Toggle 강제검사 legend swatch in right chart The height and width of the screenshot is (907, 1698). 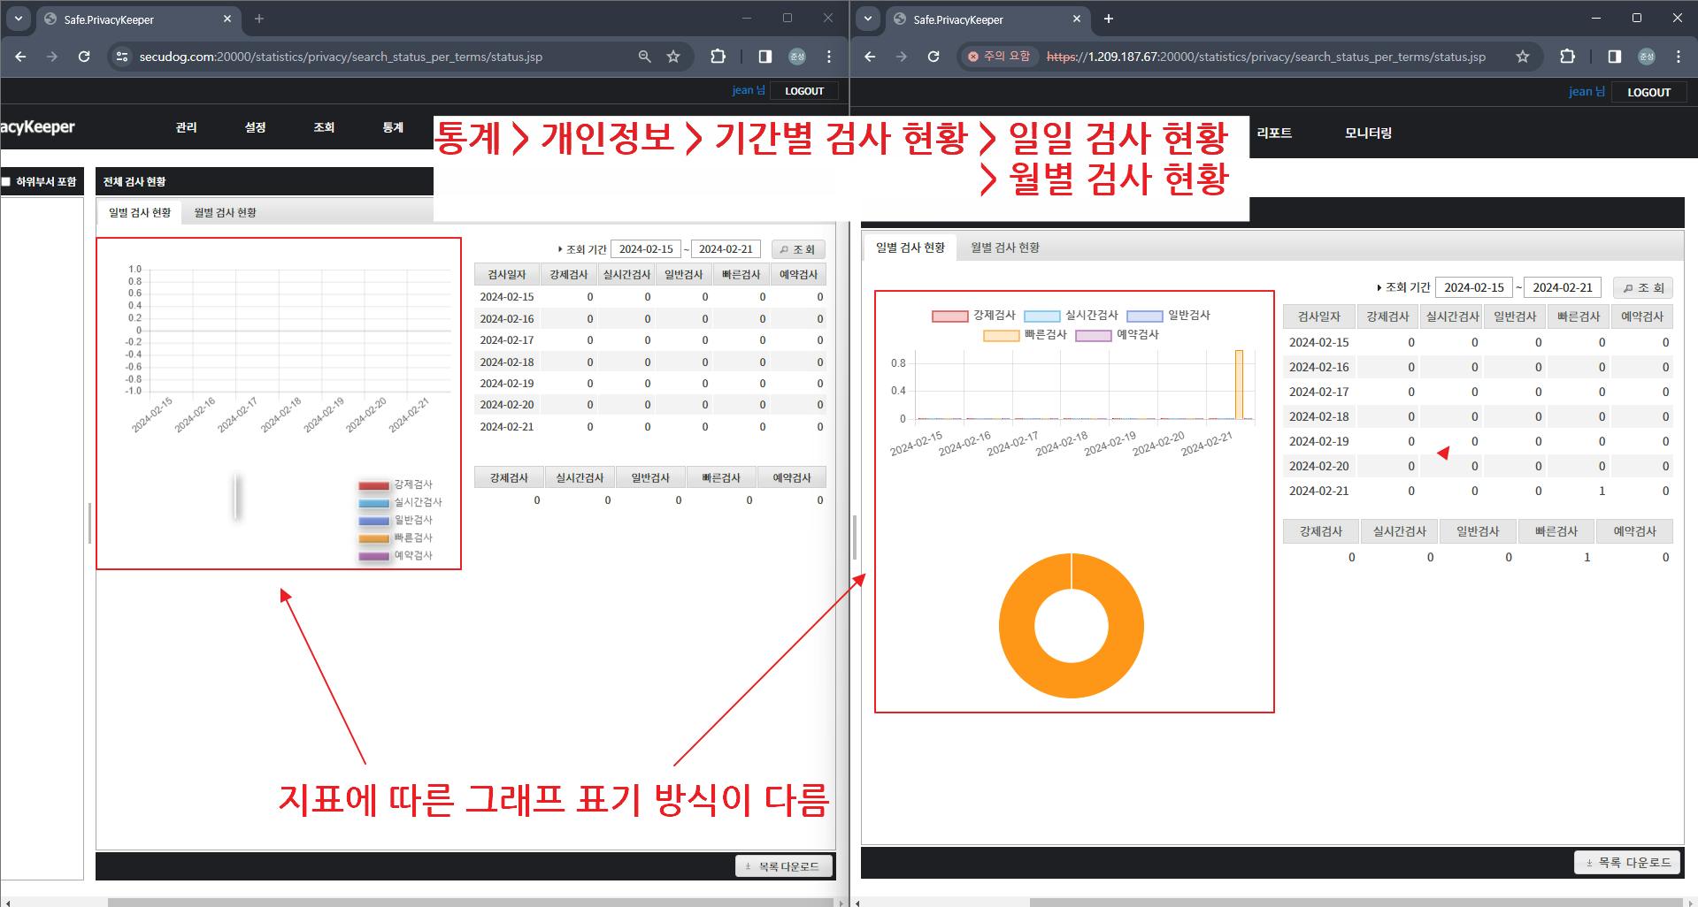[949, 316]
